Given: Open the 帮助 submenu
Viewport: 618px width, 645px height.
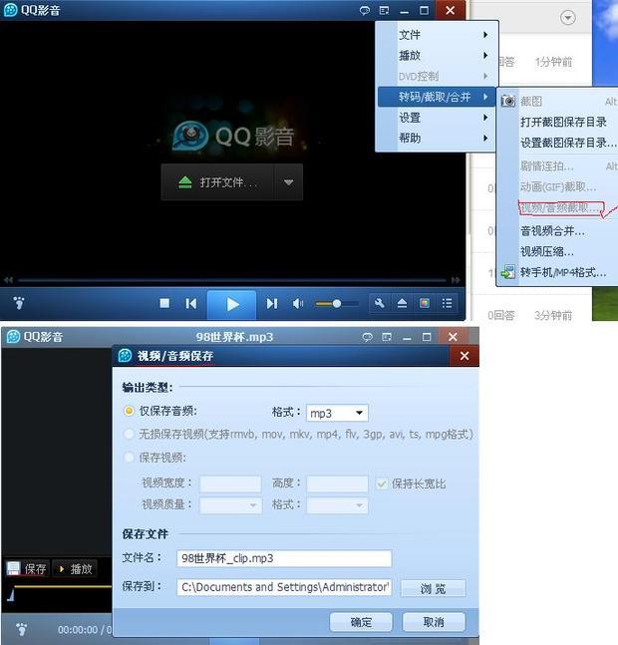Looking at the screenshot, I should (x=436, y=139).
